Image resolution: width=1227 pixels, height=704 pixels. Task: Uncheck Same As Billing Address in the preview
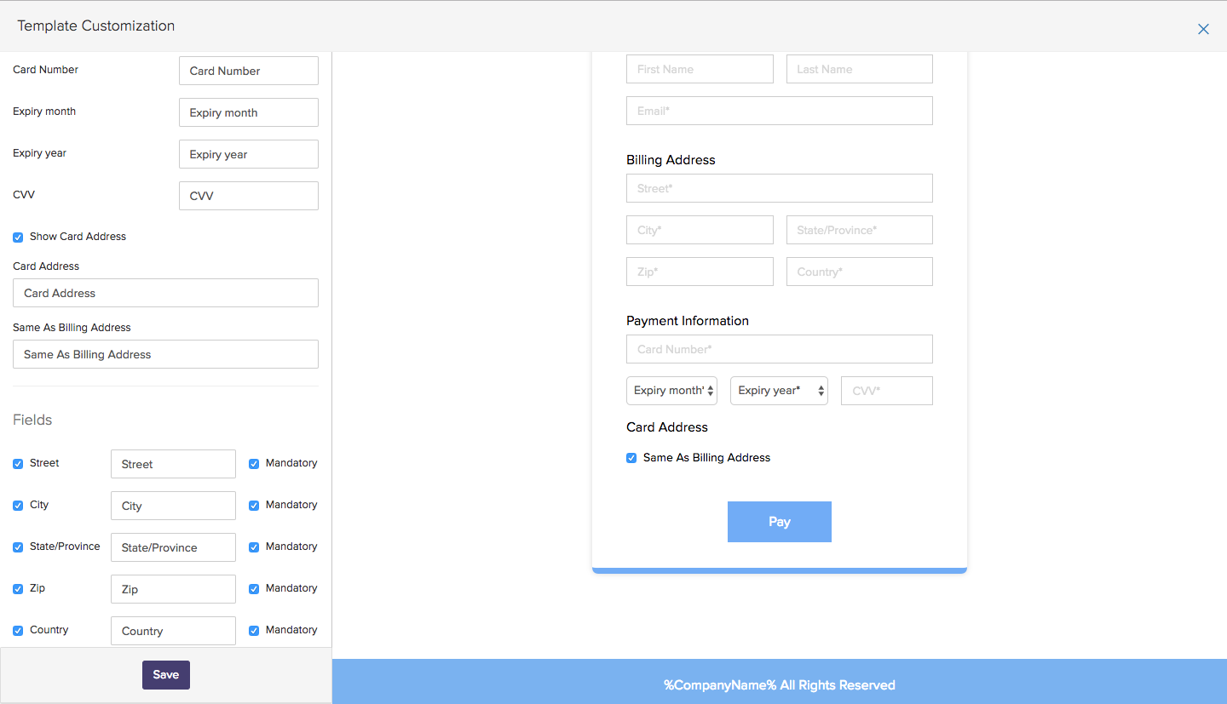(x=631, y=457)
